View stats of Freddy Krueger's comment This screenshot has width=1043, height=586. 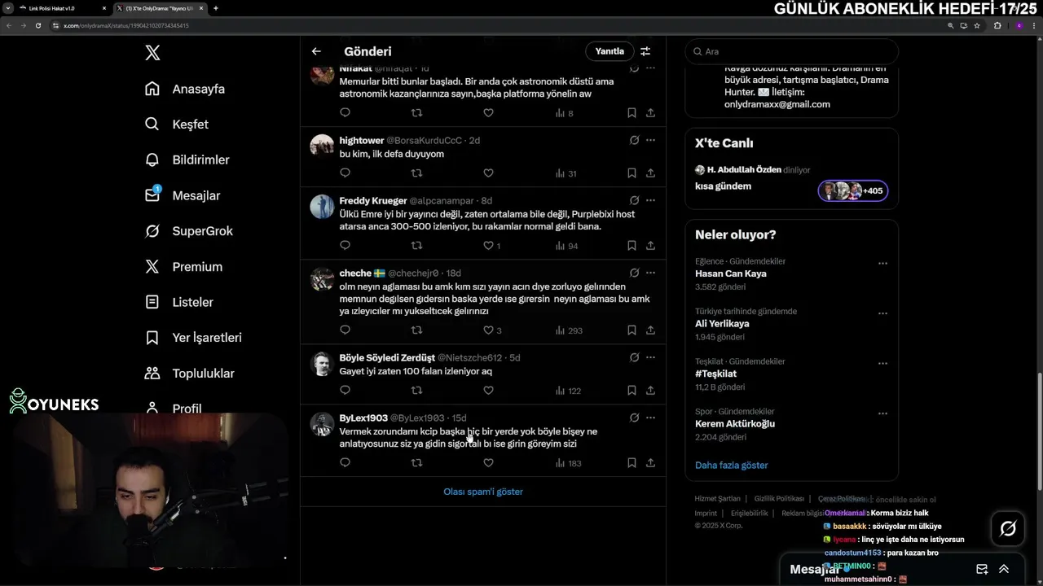coord(566,245)
